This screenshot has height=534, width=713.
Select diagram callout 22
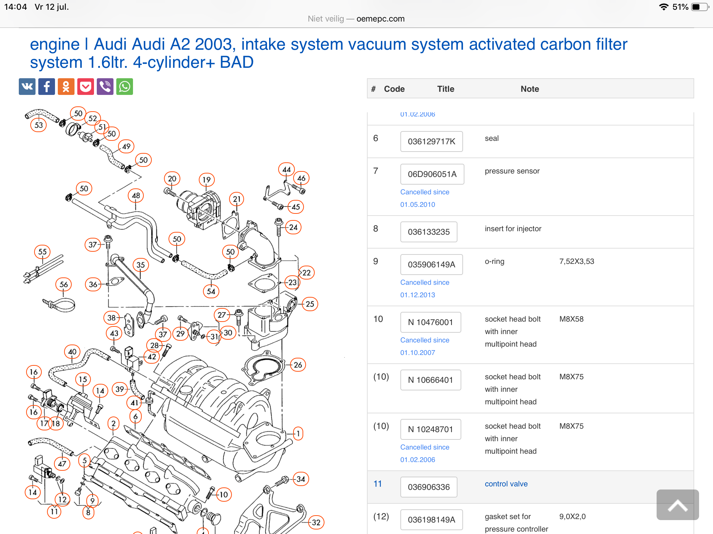306,273
